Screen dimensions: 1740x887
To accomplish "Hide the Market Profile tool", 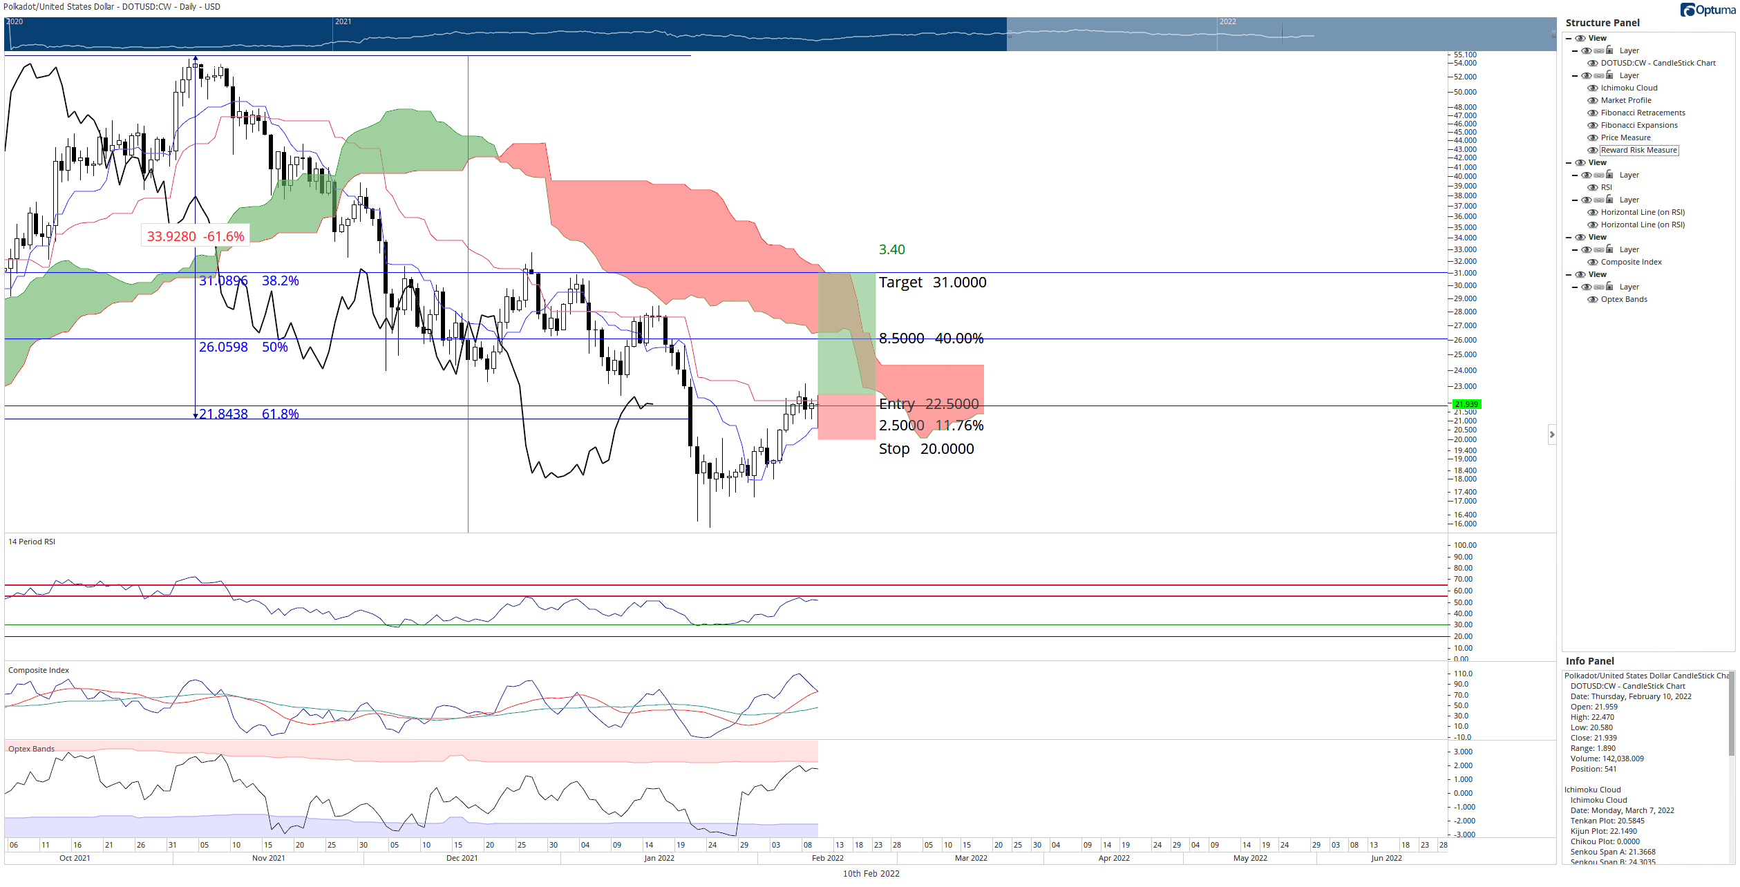I will click(1593, 100).
